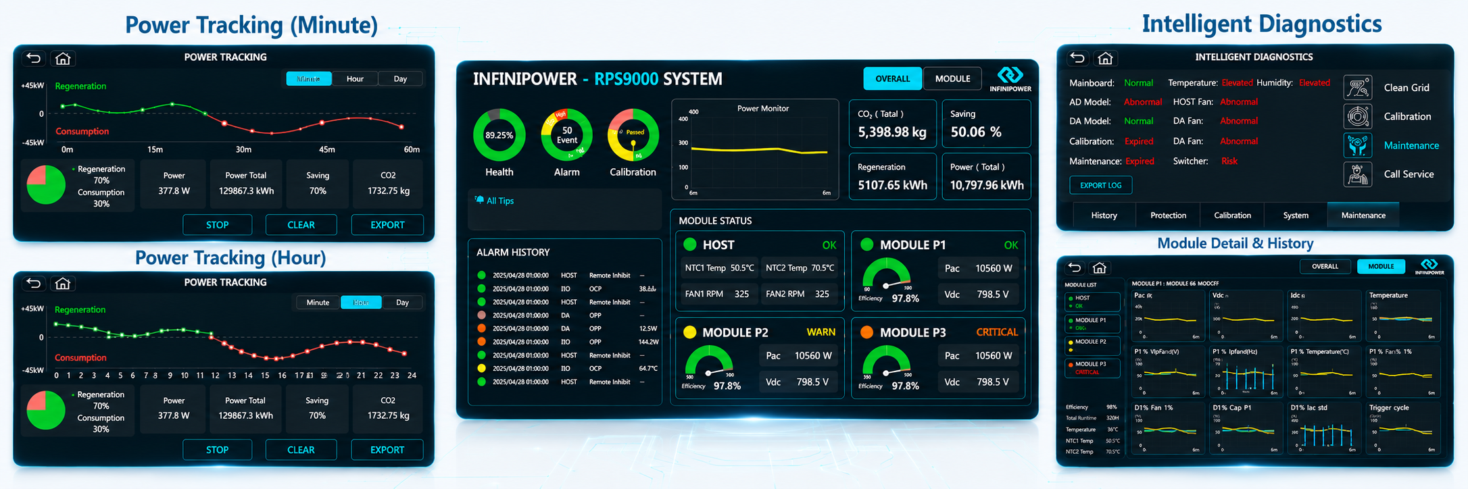Export data from Power Tracking (Hour) panel
The width and height of the screenshot is (1468, 489).
pos(387,450)
